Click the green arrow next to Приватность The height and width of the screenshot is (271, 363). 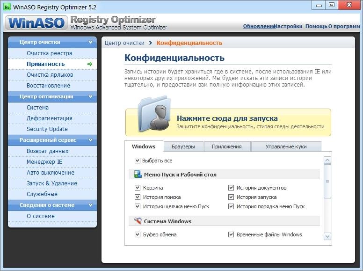point(90,64)
